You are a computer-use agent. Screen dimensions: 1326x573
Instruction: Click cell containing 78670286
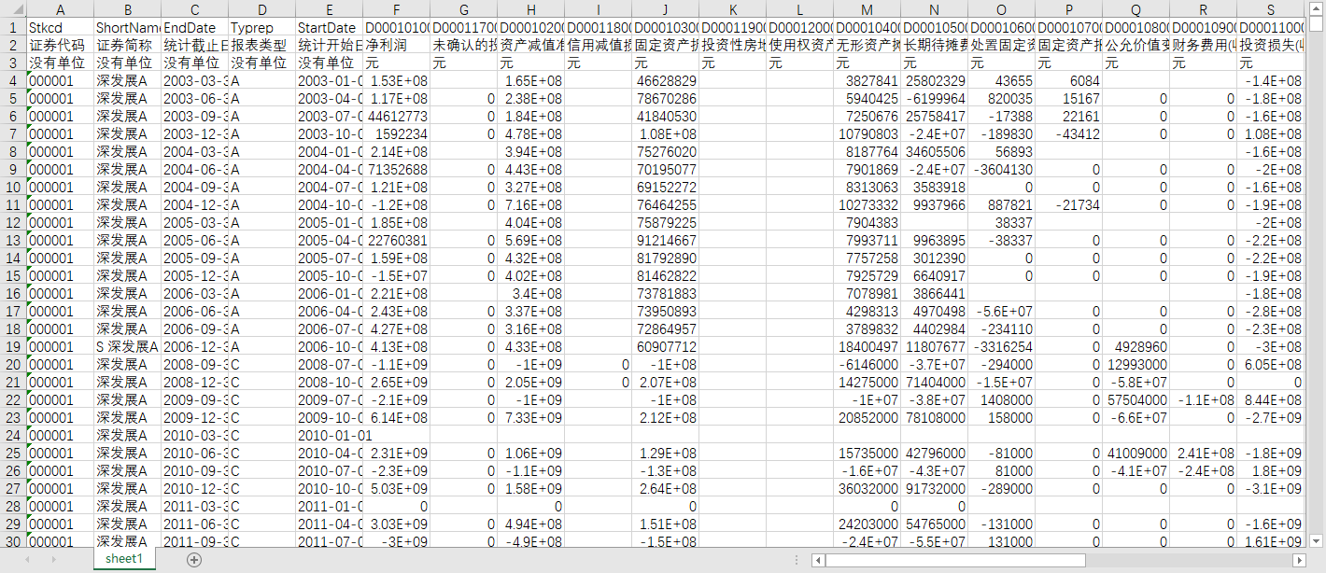point(665,98)
